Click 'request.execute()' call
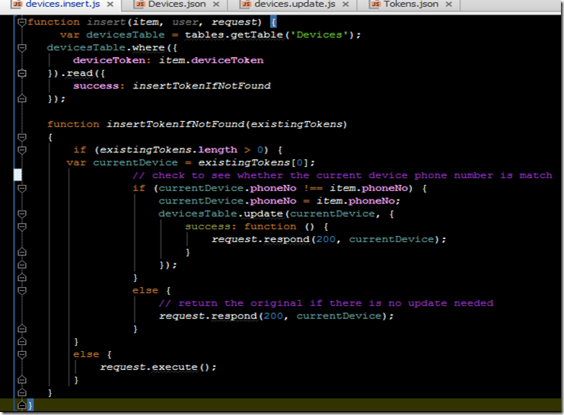 click(155, 367)
